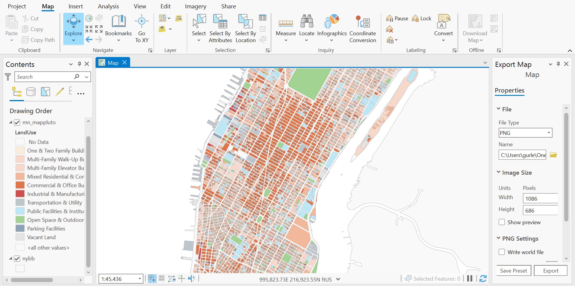This screenshot has height=286, width=575.
Task: Click the Save Preset button
Action: [513, 270]
